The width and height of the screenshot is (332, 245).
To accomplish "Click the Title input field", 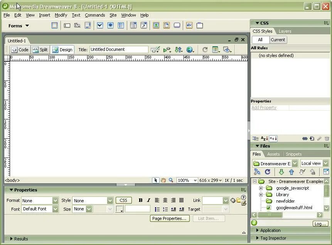I will tap(119, 50).
